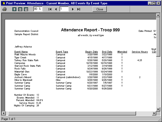
Task: Go to first page of preview
Action: pos(50,9)
